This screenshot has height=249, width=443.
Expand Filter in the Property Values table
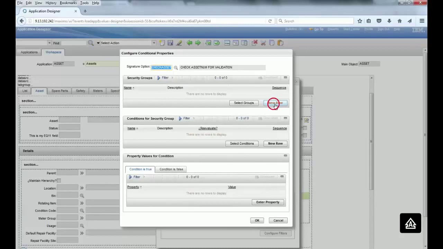pos(134,177)
